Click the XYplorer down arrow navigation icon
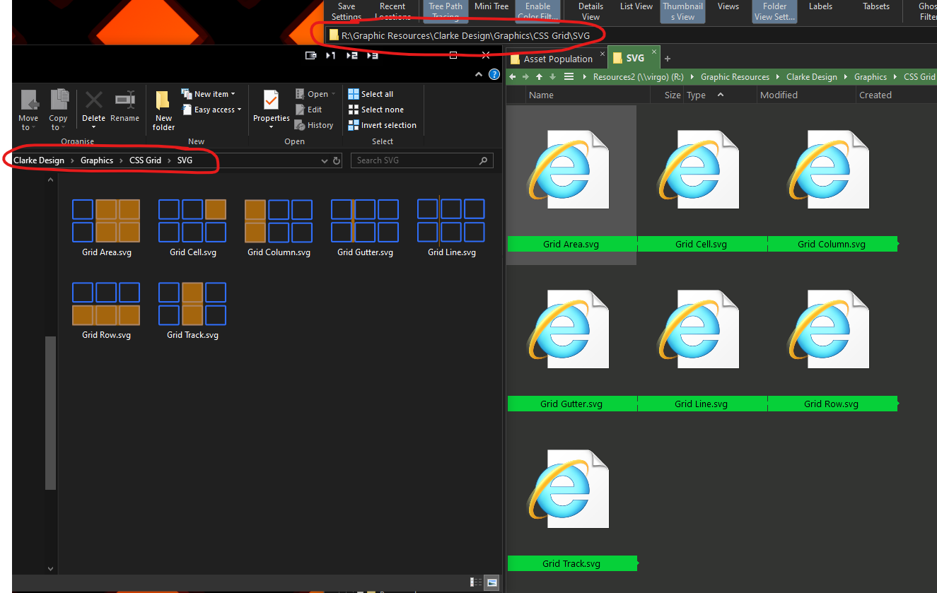The image size is (937, 593). click(552, 77)
